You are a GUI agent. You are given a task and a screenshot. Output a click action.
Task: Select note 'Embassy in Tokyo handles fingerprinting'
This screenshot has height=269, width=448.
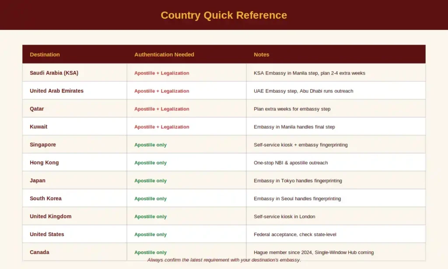297,181
